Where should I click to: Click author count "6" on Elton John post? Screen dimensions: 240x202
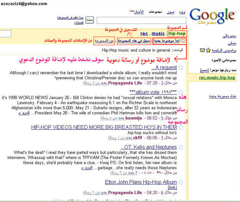(162, 193)
